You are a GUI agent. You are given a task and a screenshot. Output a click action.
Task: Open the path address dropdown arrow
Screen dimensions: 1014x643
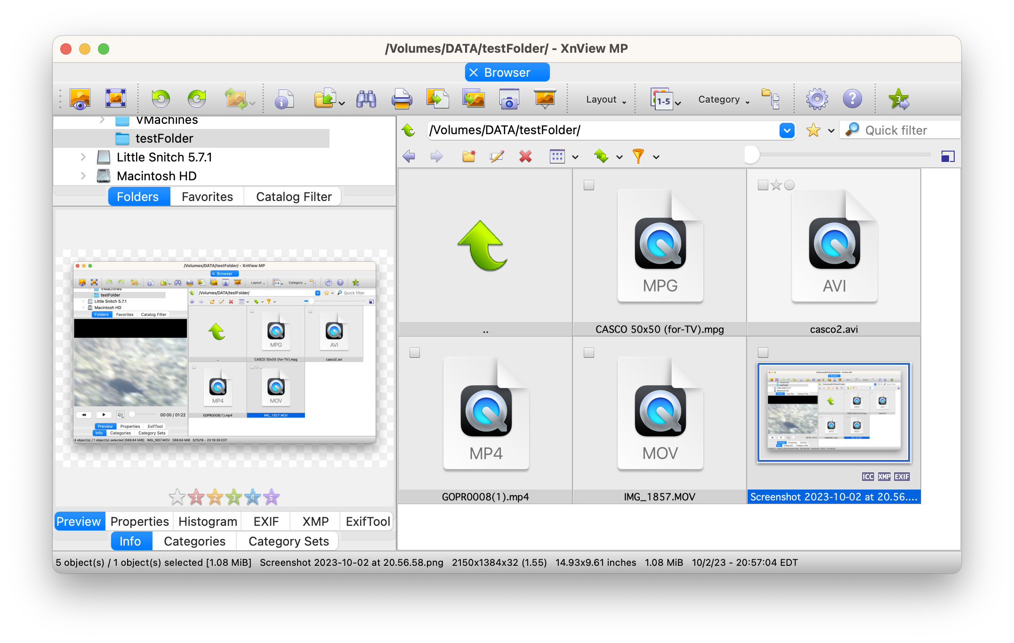pos(787,130)
